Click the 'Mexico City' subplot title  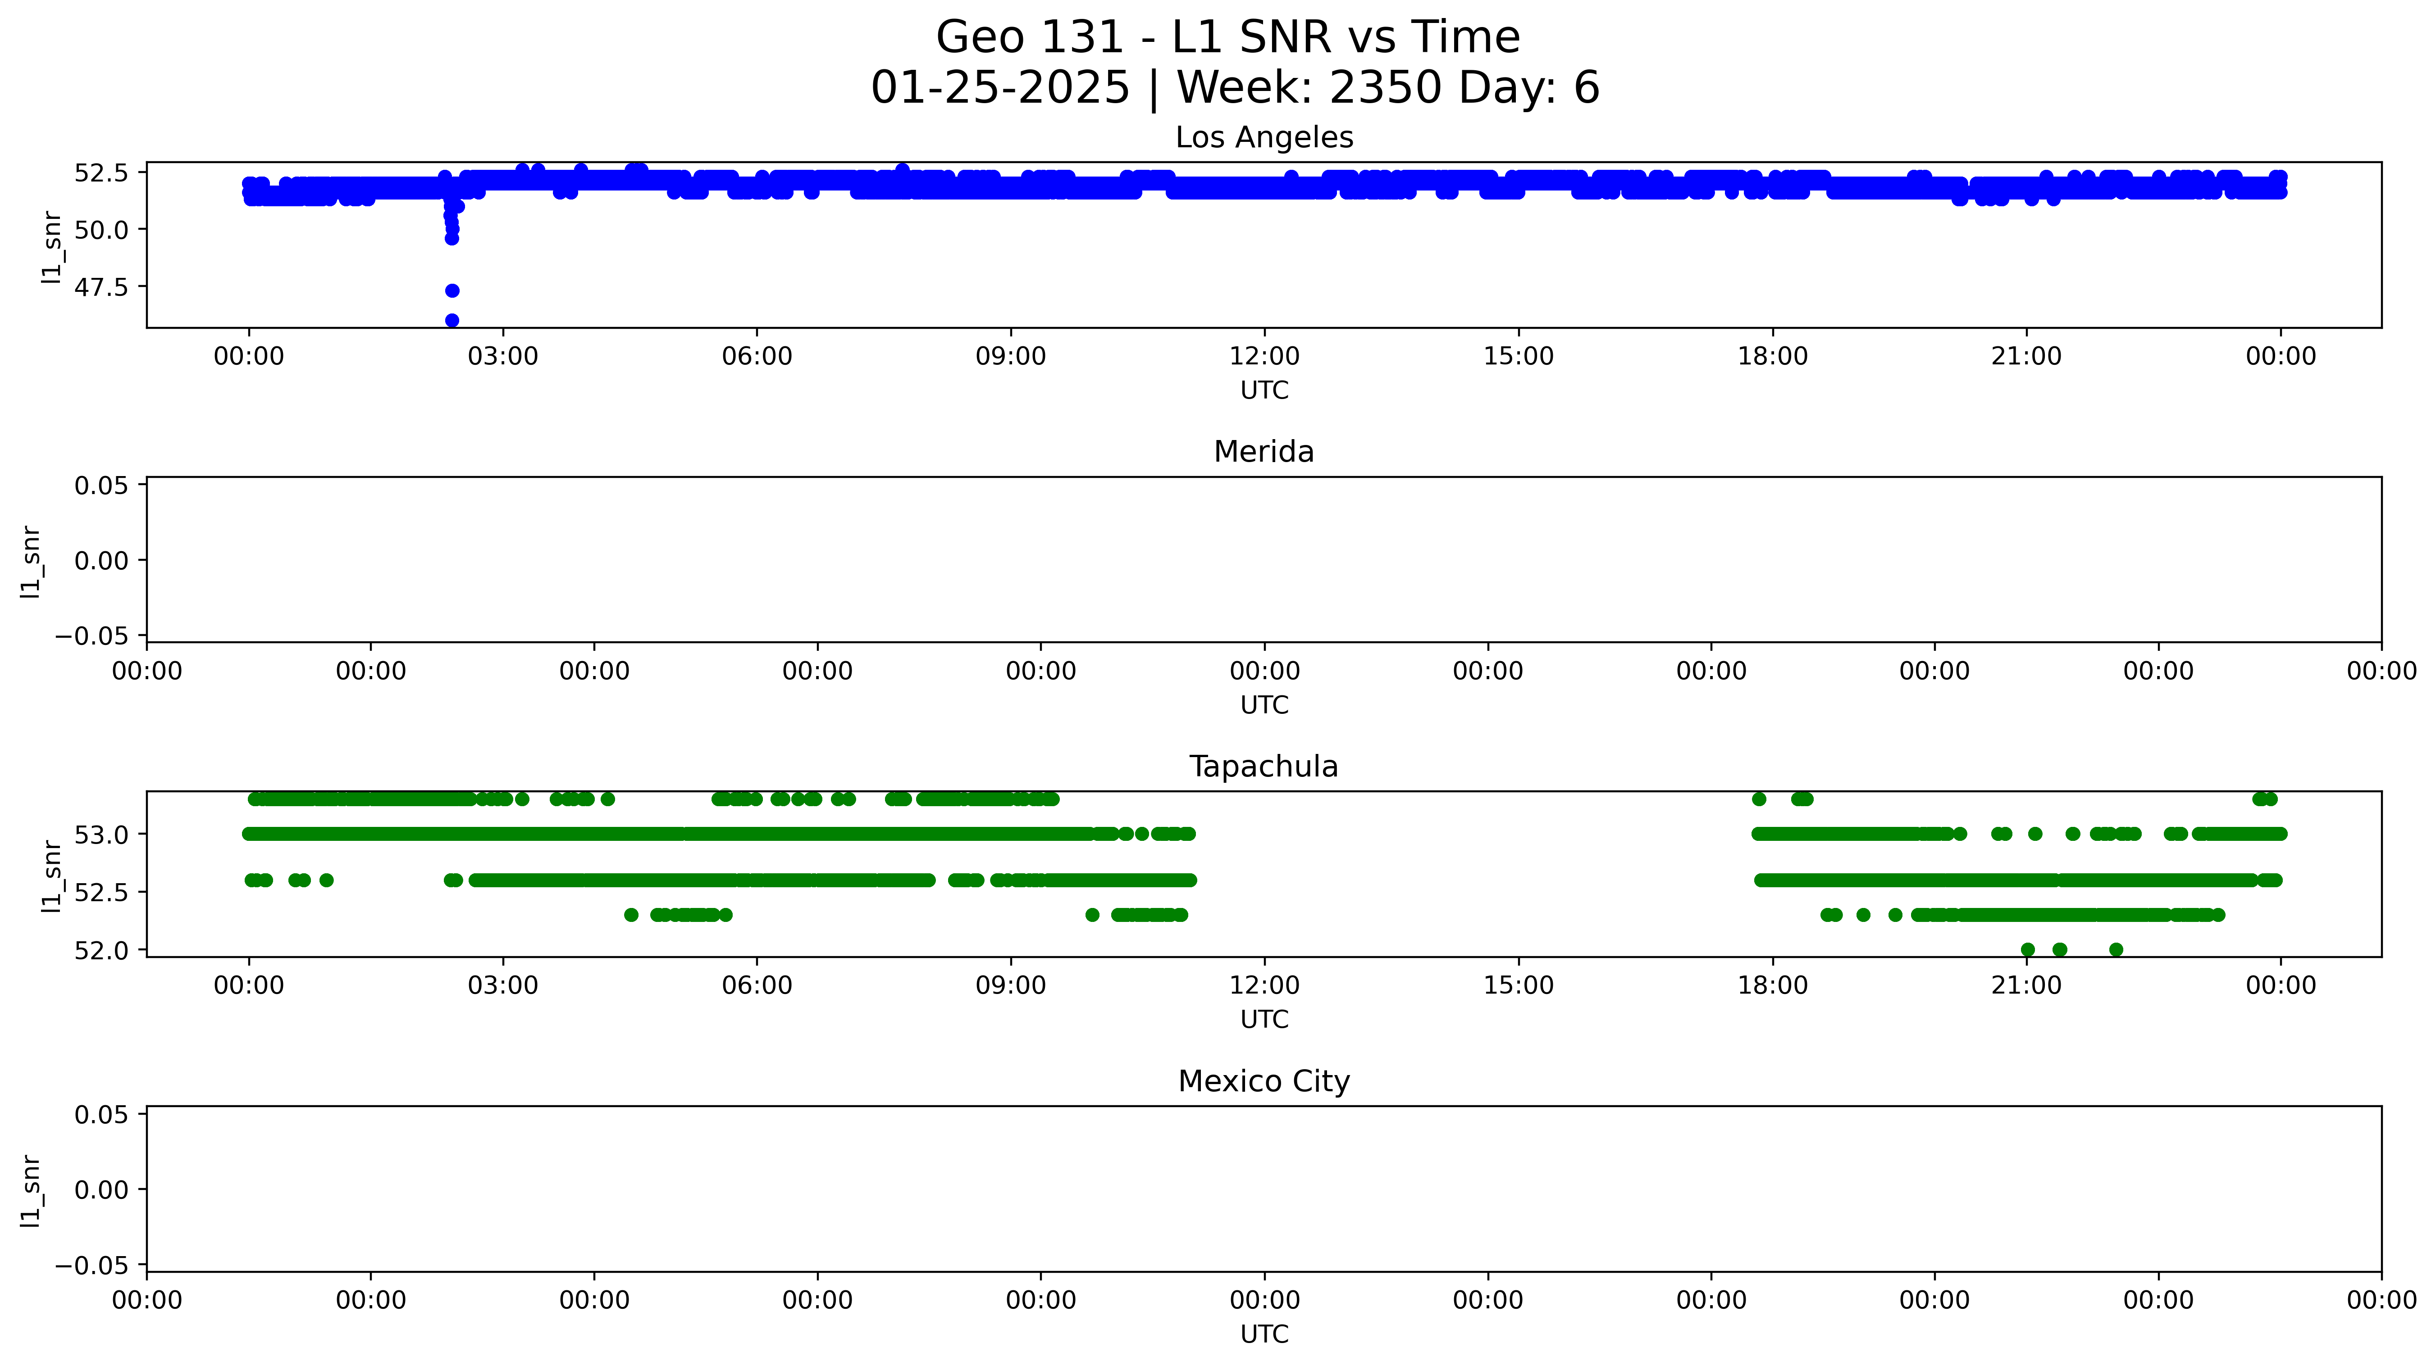click(1264, 1081)
